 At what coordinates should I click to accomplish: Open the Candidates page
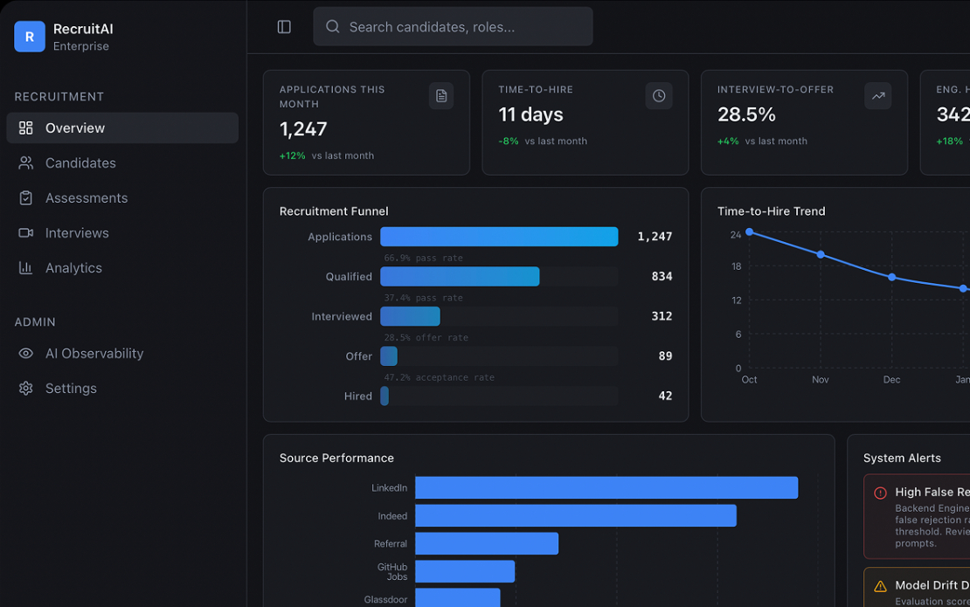(x=122, y=162)
